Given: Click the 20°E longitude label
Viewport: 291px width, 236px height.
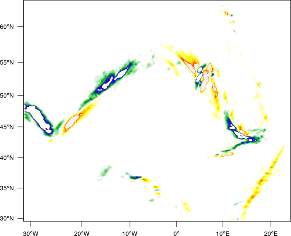Looking at the screenshot, I should (x=271, y=233).
